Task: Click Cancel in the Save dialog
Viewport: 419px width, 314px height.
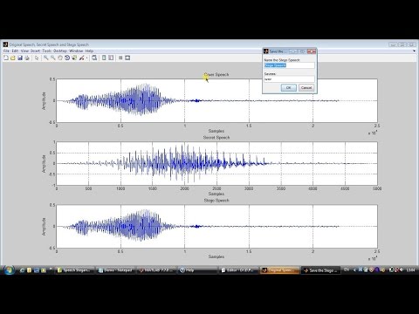Action: 306,87
